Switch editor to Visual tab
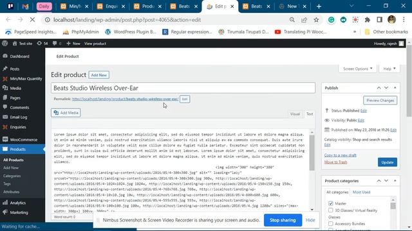Image resolution: width=412 pixels, height=231 pixels. 295,114
